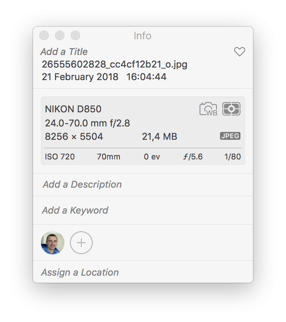Click the 1/80 shutter speed value

233,157
